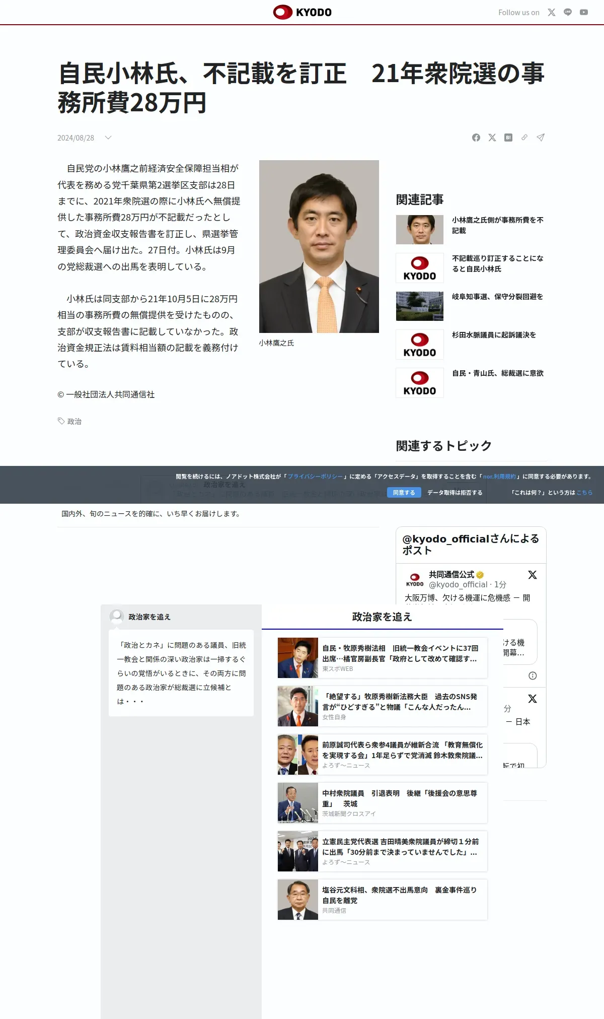
Task: Bookmark article with Hatena B! icon
Action: tap(508, 138)
